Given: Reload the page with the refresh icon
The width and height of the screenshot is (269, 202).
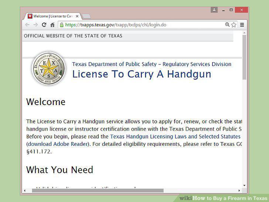Looking at the screenshot, I should (44, 25).
